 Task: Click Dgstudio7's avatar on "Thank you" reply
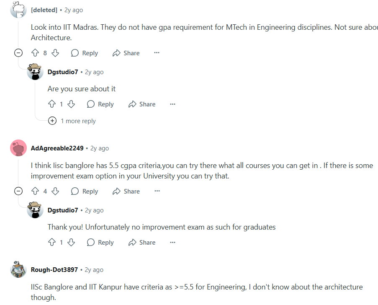(x=35, y=210)
